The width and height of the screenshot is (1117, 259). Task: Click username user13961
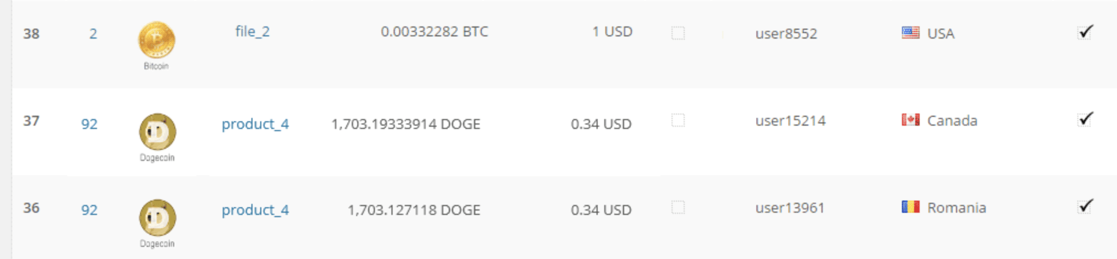[790, 208]
